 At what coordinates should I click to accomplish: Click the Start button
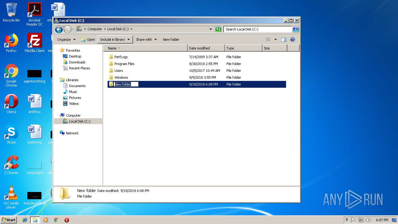click(9, 220)
